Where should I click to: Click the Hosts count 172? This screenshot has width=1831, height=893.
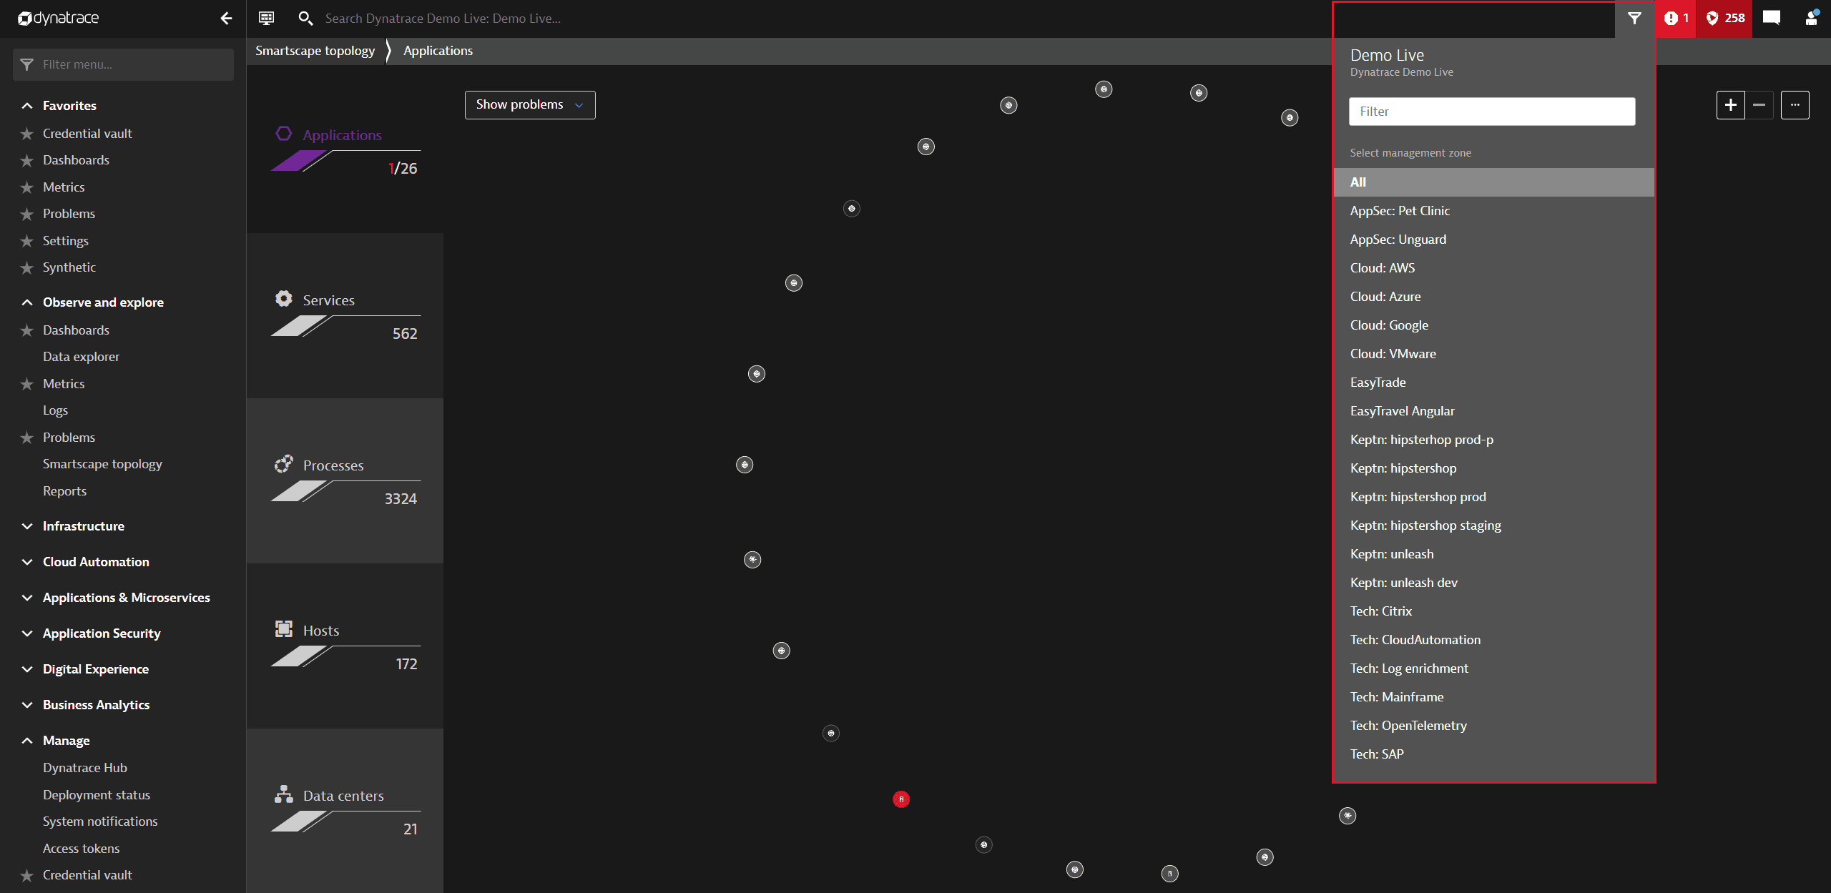tap(406, 664)
